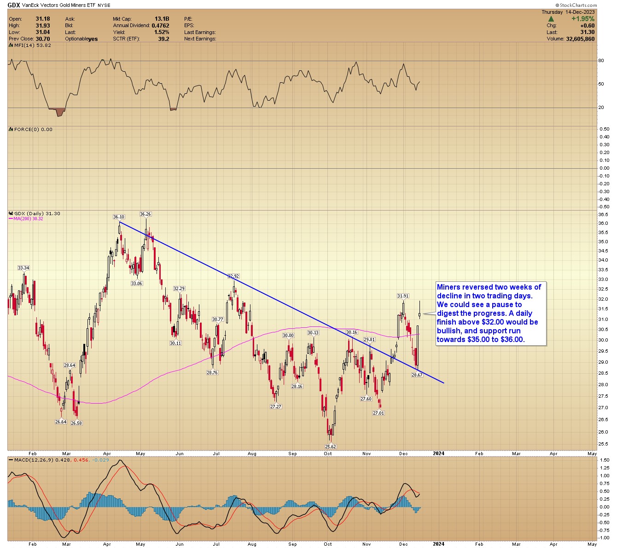The image size is (617, 548).
Task: Click the 26.58 price label
Action: click(x=76, y=423)
